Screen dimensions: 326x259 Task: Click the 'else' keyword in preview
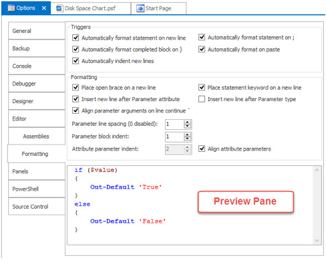pos(82,204)
